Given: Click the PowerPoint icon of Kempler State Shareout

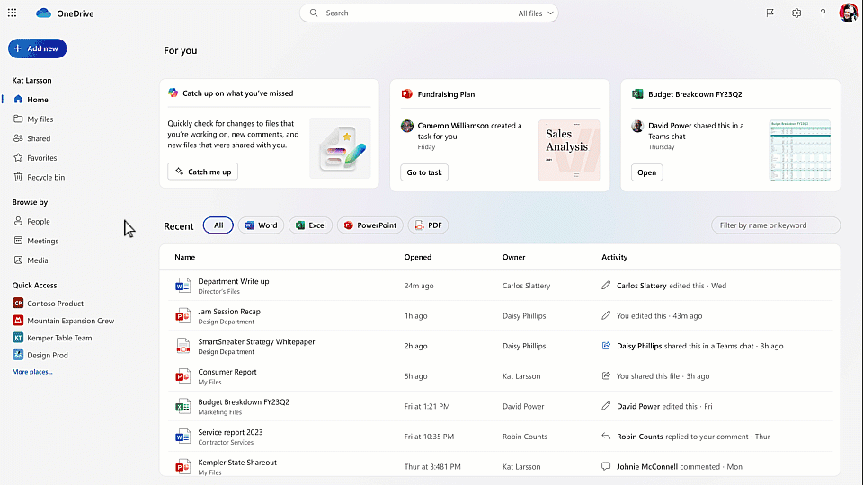Looking at the screenshot, I should click(x=182, y=467).
